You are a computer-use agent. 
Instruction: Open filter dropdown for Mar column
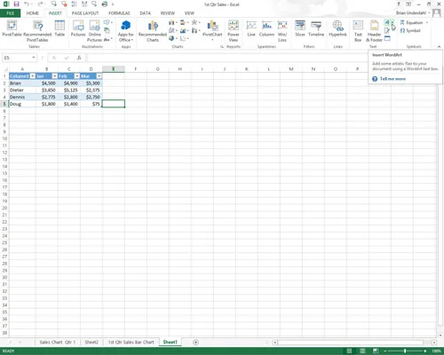99,76
